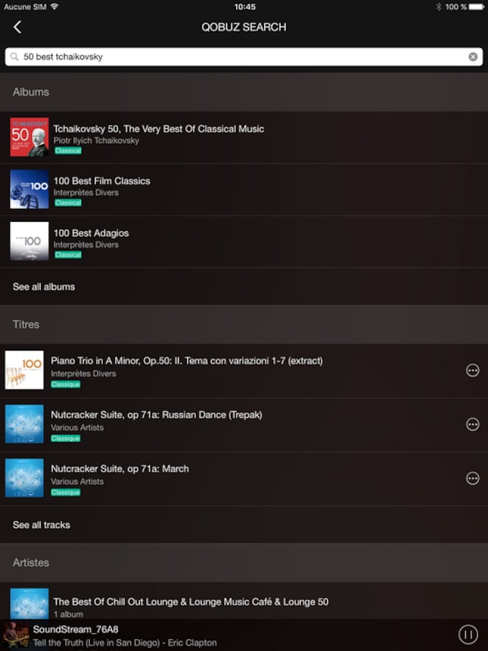This screenshot has height=651, width=488.
Task: Open SoundStream_76A8 now playing bar
Action: click(x=244, y=635)
